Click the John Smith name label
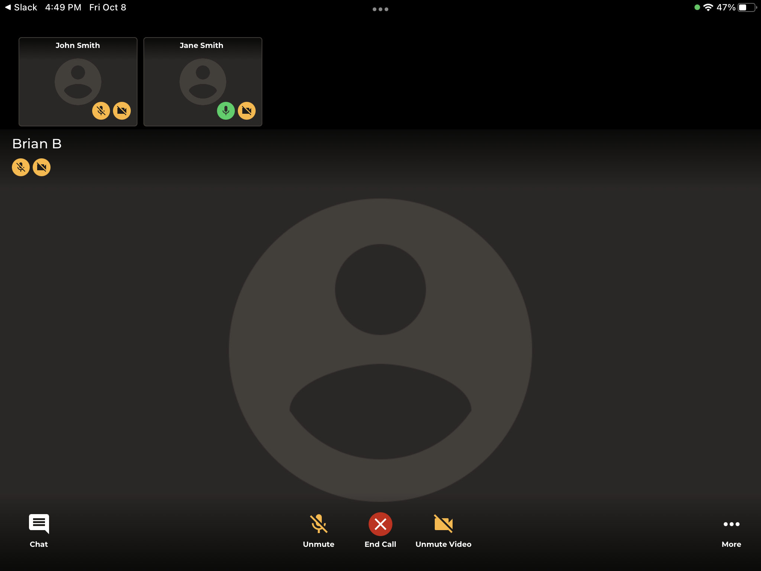The height and width of the screenshot is (571, 761). pos(78,45)
